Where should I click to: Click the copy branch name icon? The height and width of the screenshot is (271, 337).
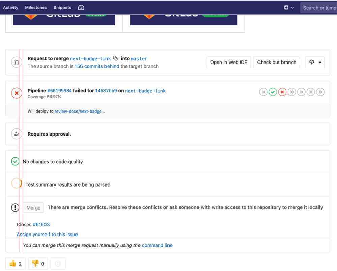(x=115, y=58)
